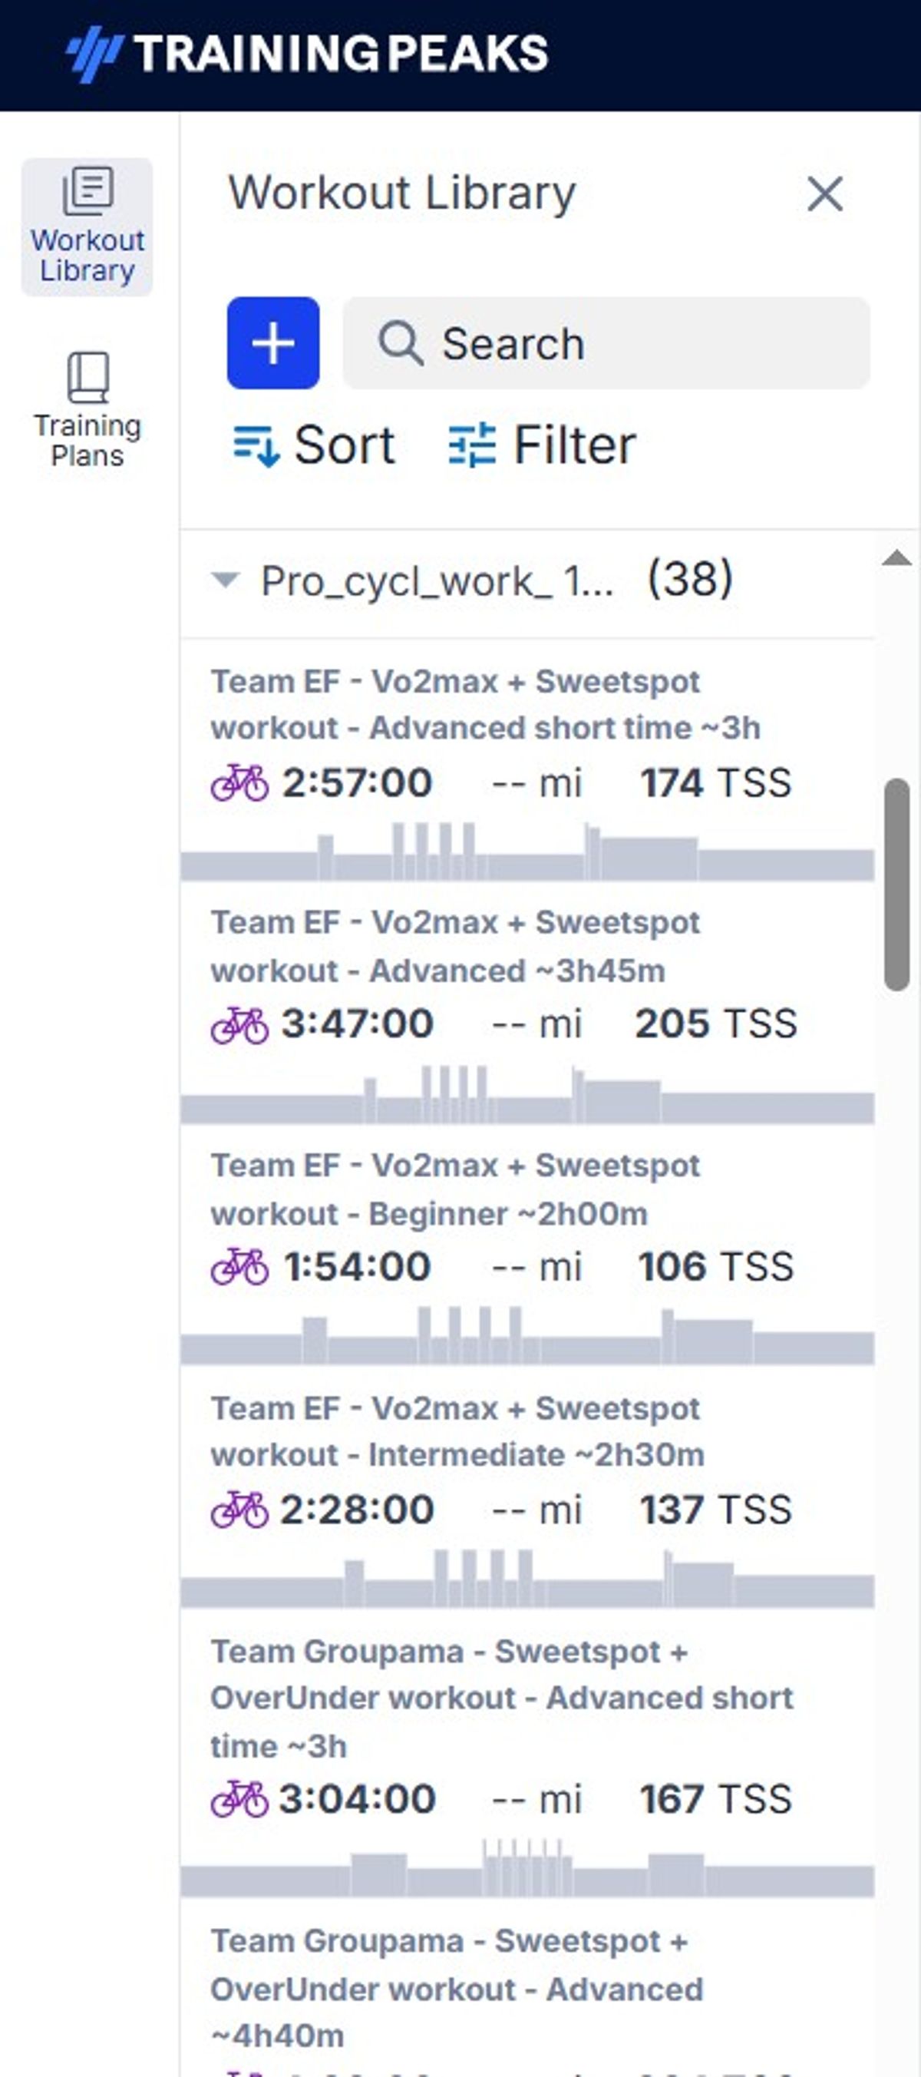Click bike icon of the 1:54:00 workout
921x2077 pixels.
pyautogui.click(x=239, y=1266)
